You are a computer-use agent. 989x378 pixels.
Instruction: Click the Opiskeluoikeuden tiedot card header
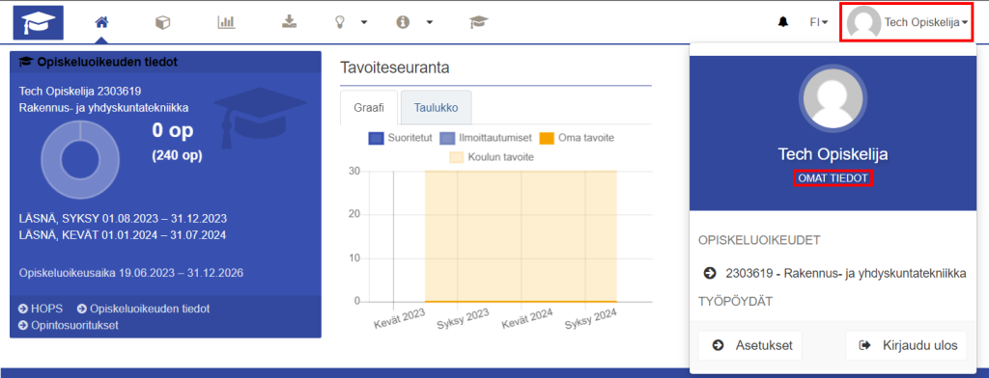(165, 62)
